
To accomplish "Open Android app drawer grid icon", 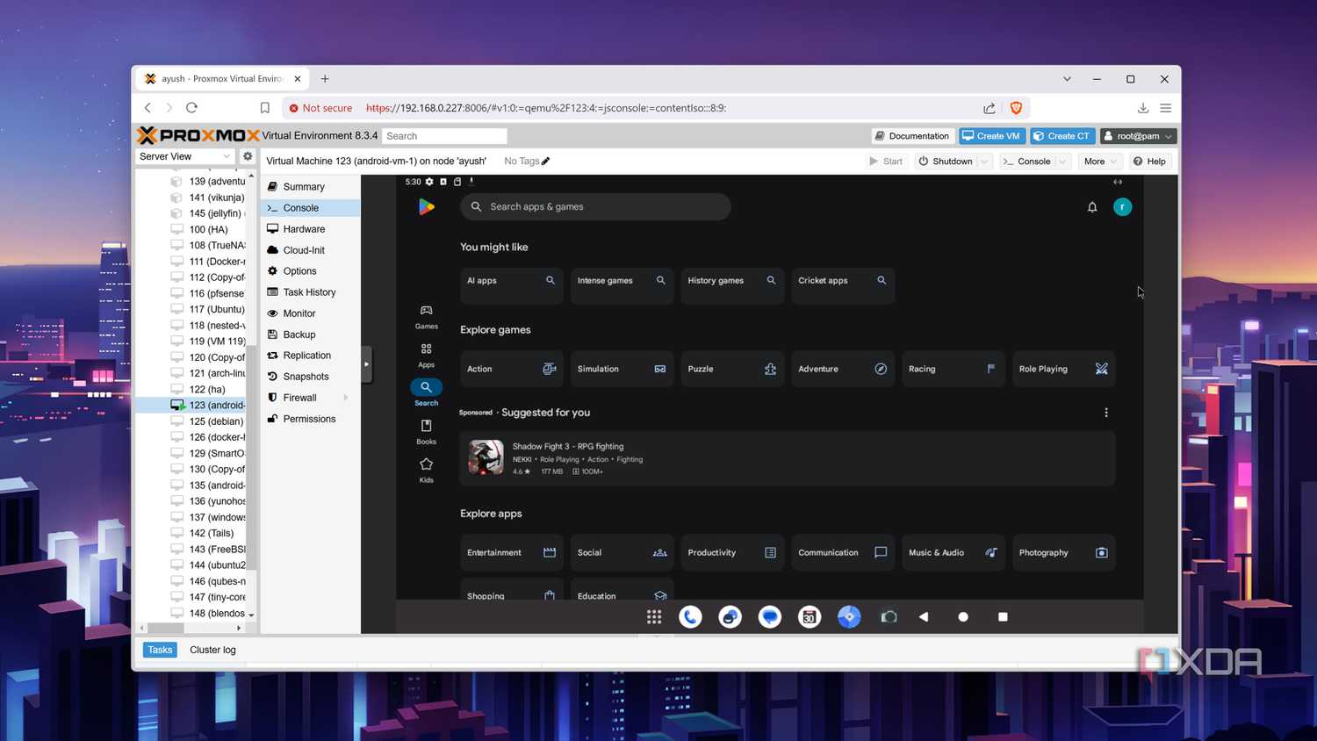I will (x=654, y=617).
